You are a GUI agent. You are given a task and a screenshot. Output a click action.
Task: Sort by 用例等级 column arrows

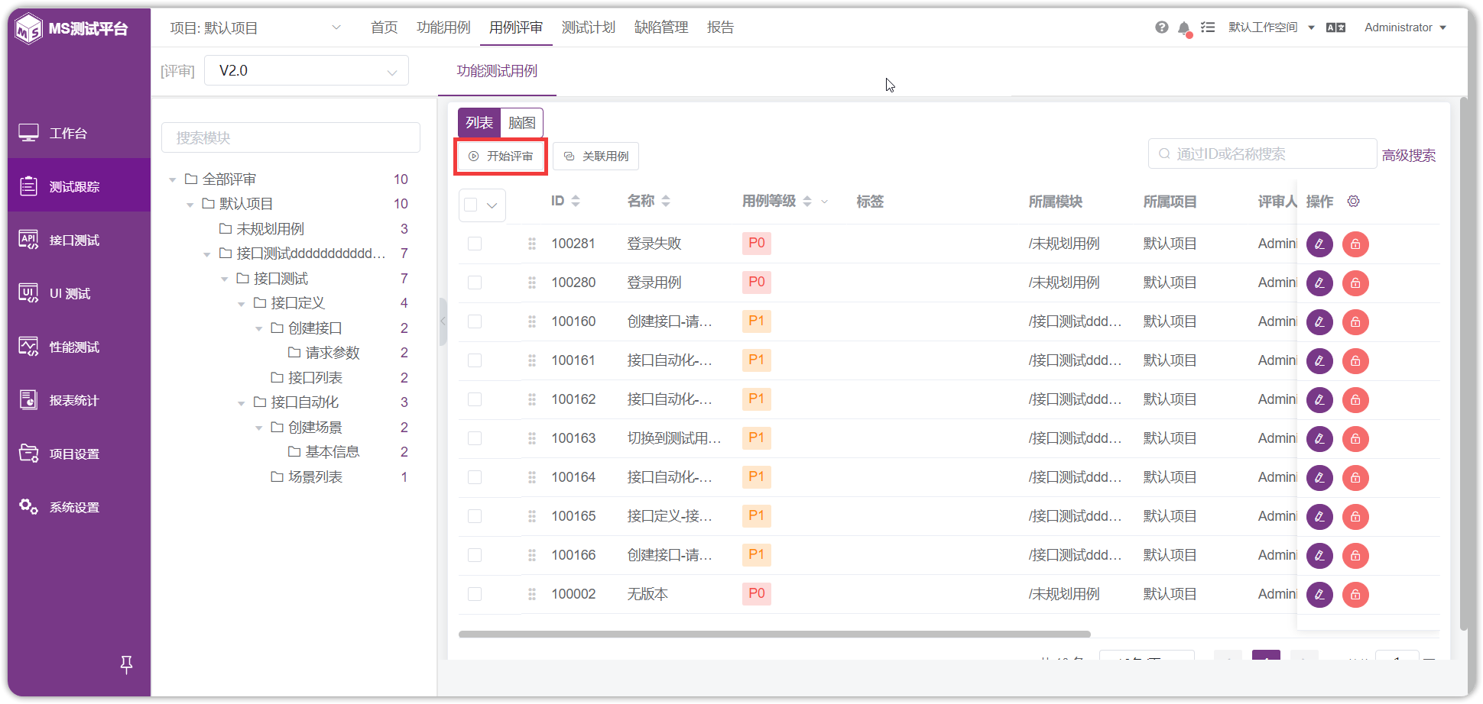pyautogui.click(x=807, y=201)
